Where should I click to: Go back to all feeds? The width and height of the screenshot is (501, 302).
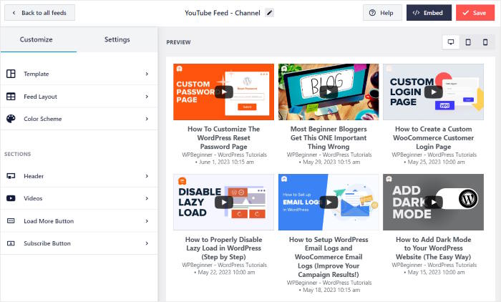tap(39, 13)
